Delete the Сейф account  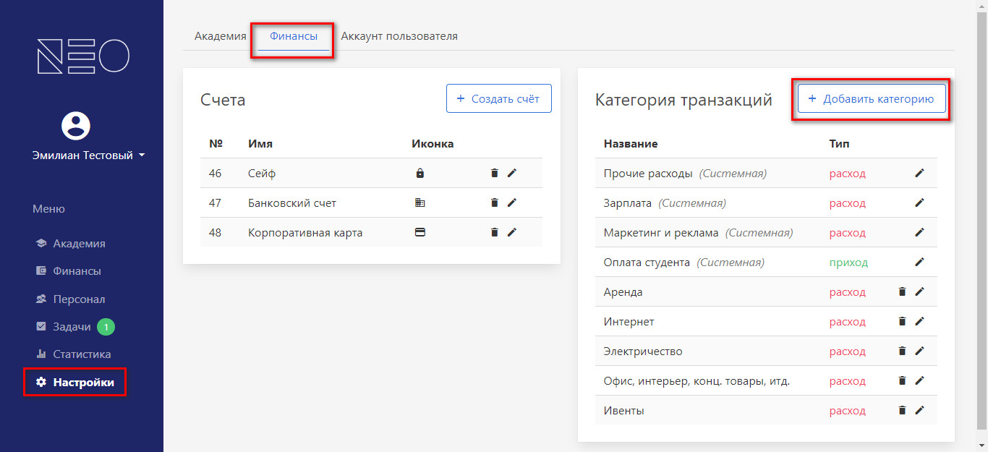click(x=495, y=173)
